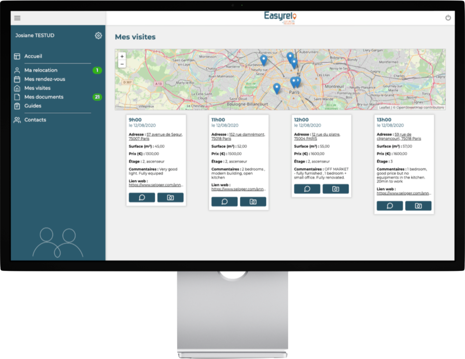This screenshot has height=359, width=465.
Task: Open photos for the 13h00 visit card
Action: pos(418,206)
